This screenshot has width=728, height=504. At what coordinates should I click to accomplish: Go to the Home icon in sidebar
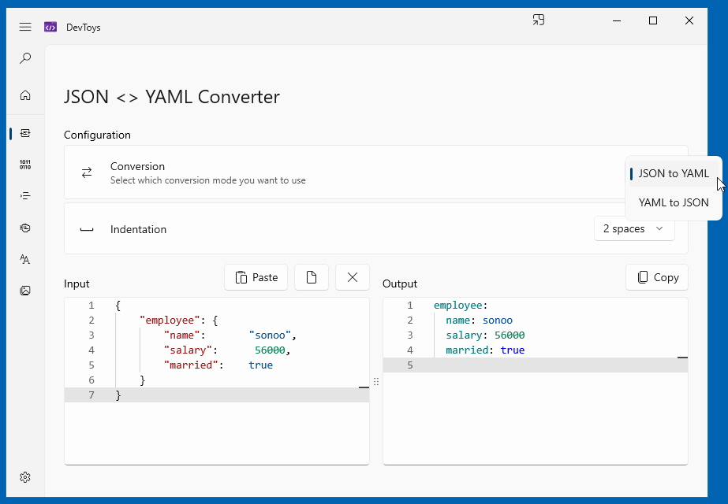25,95
